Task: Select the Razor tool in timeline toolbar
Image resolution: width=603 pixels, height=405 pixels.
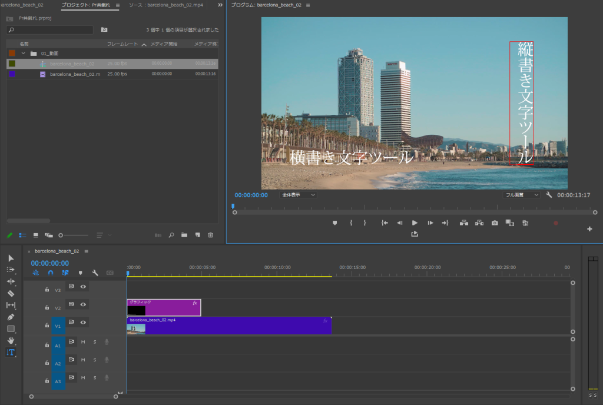Action: point(10,293)
